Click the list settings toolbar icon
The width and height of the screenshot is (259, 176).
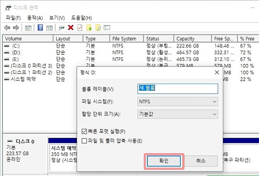click(x=107, y=28)
